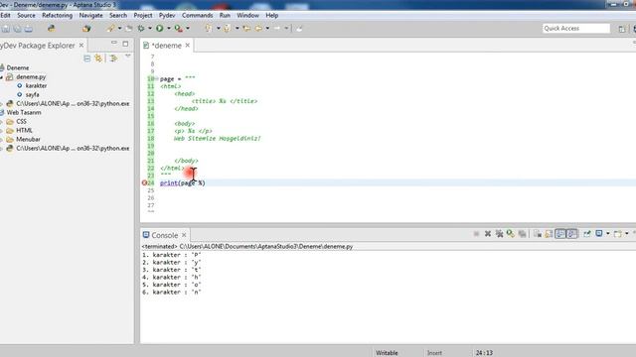Select deneme.py in the explorer

pos(31,77)
